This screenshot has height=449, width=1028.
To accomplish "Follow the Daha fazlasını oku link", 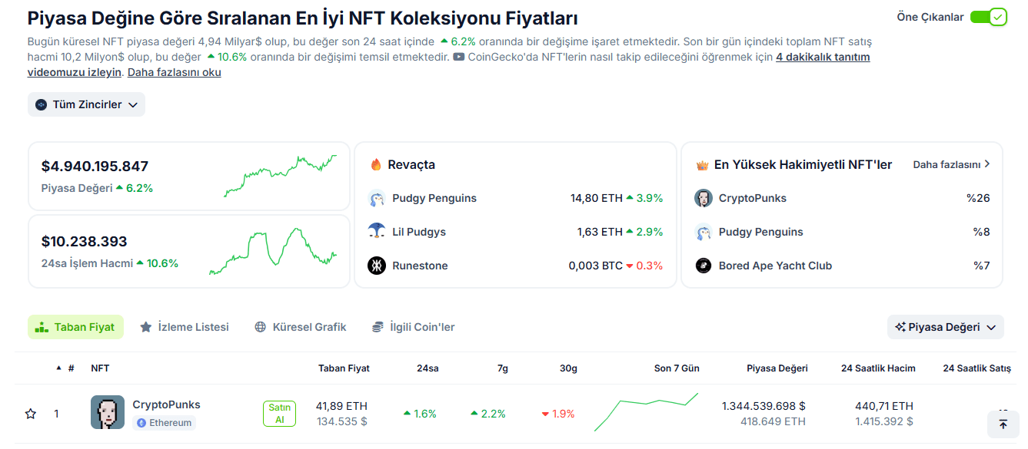I will [x=174, y=72].
